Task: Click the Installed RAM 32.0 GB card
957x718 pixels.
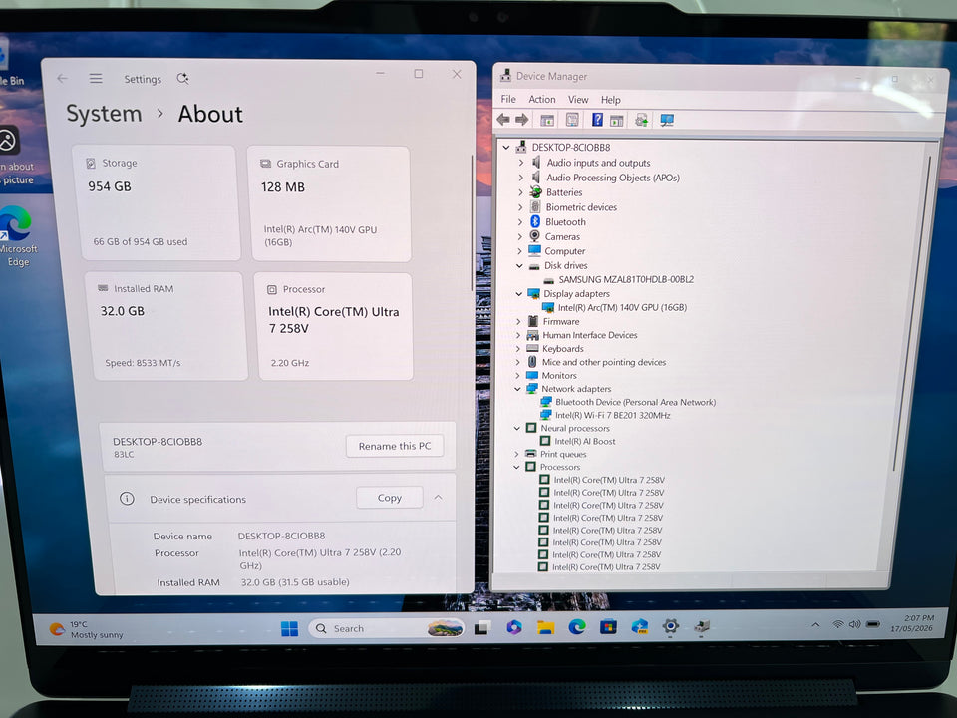Action: pyautogui.click(x=165, y=326)
